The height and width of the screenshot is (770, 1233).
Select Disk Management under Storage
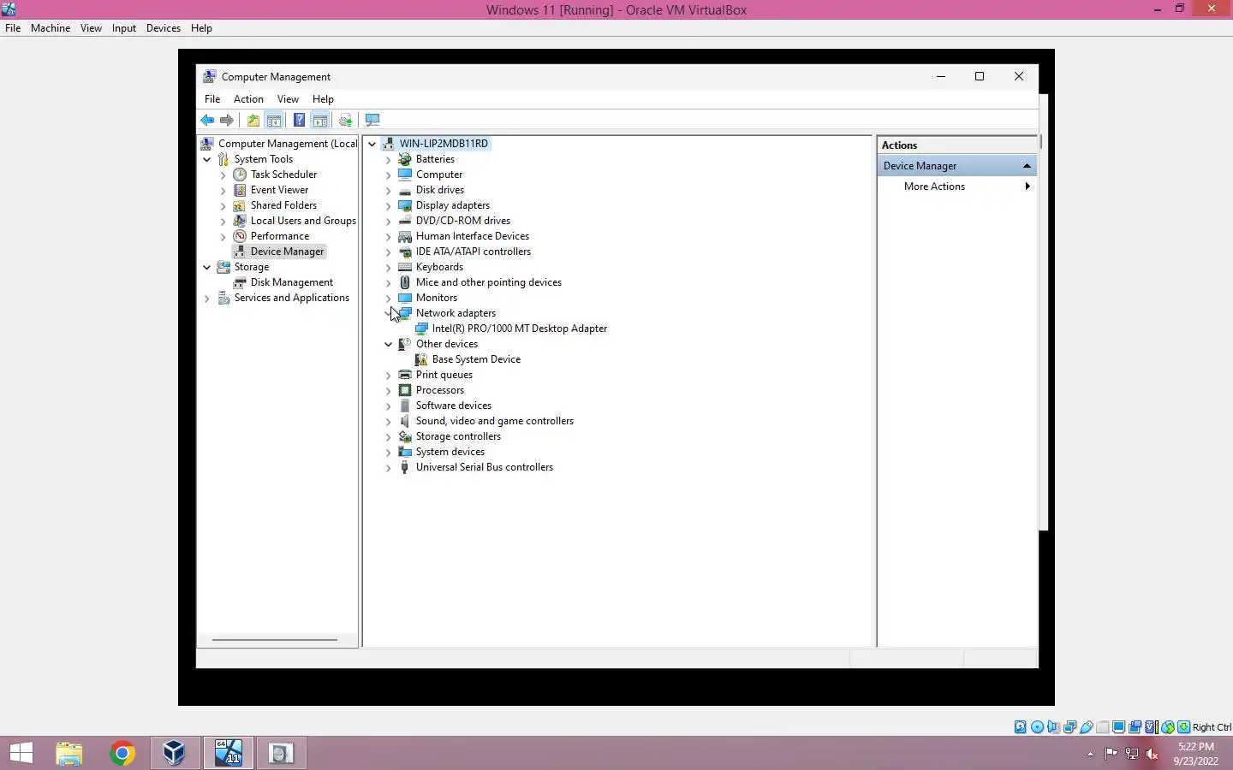292,282
